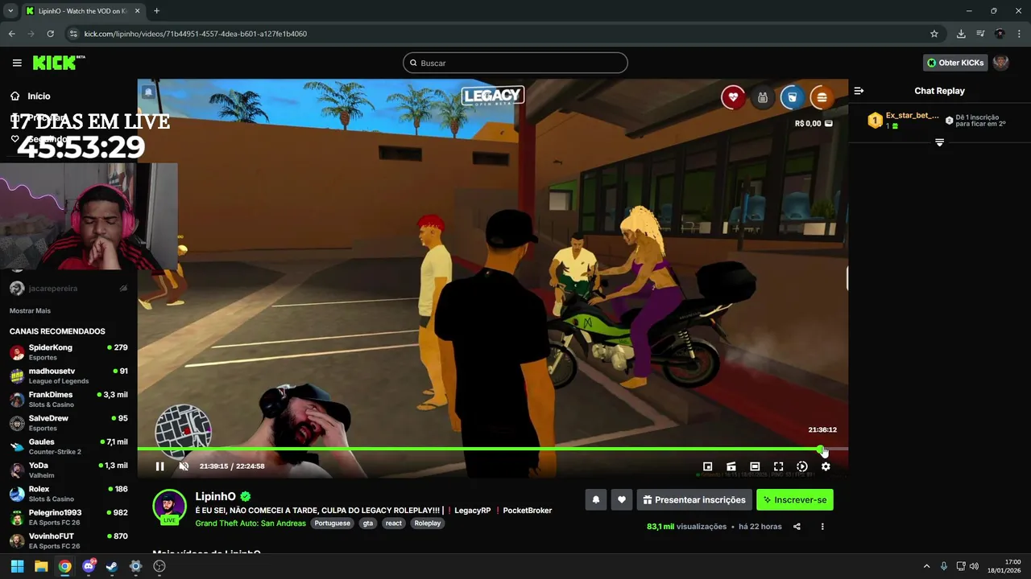This screenshot has width=1031, height=579.
Task: Click the green Inscrever-se button
Action: [795, 499]
